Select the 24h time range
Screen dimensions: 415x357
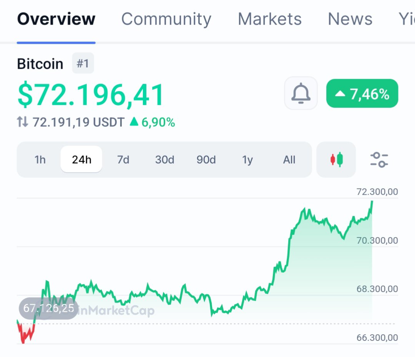(81, 160)
